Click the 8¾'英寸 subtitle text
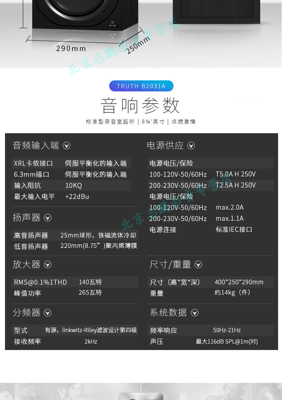 coord(153,122)
